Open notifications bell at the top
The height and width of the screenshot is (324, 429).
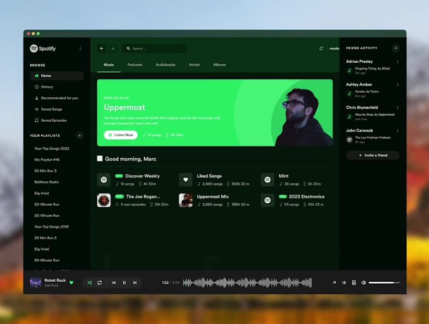322,48
